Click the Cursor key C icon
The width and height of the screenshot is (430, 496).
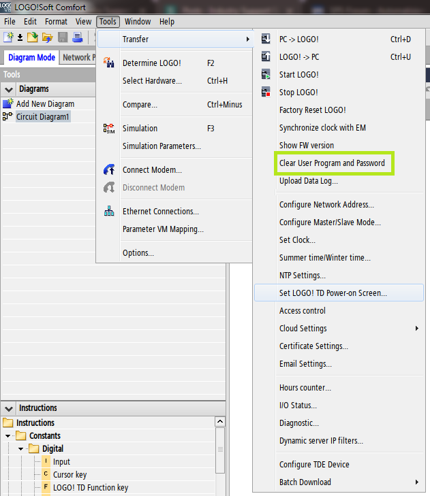[46, 474]
